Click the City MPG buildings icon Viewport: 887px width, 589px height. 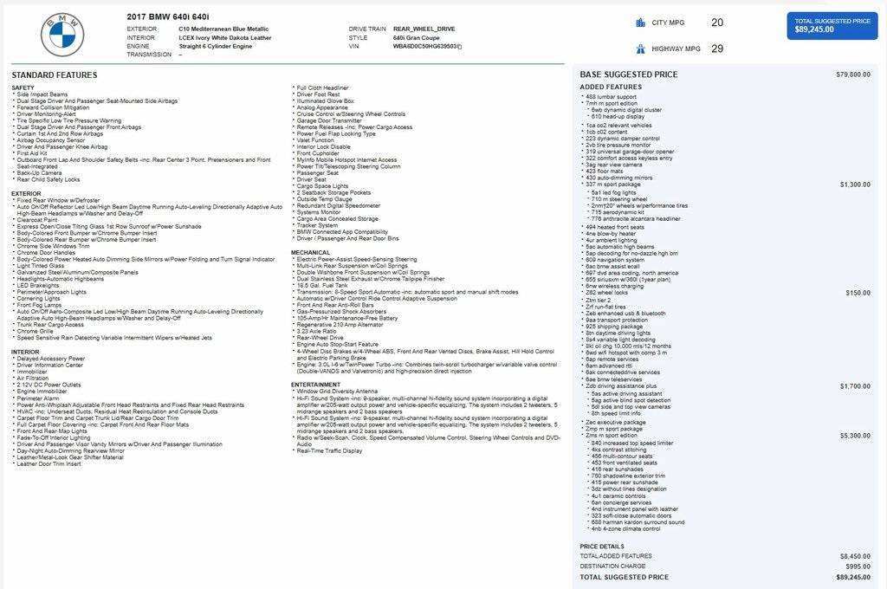(640, 23)
